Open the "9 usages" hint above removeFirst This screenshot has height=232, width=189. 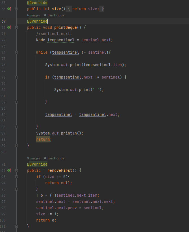33,158
